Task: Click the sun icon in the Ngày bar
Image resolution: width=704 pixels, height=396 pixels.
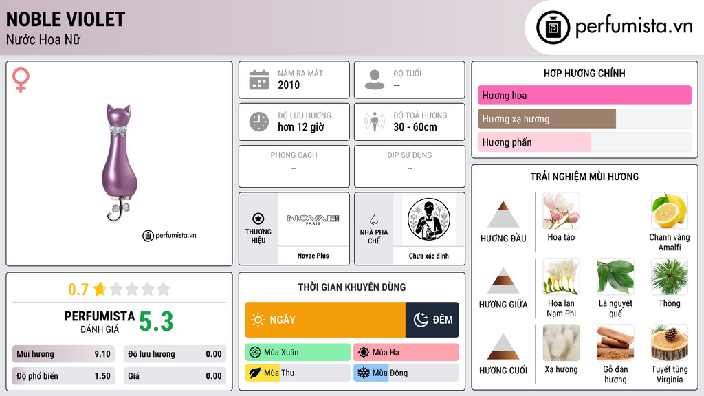Action: 258,320
